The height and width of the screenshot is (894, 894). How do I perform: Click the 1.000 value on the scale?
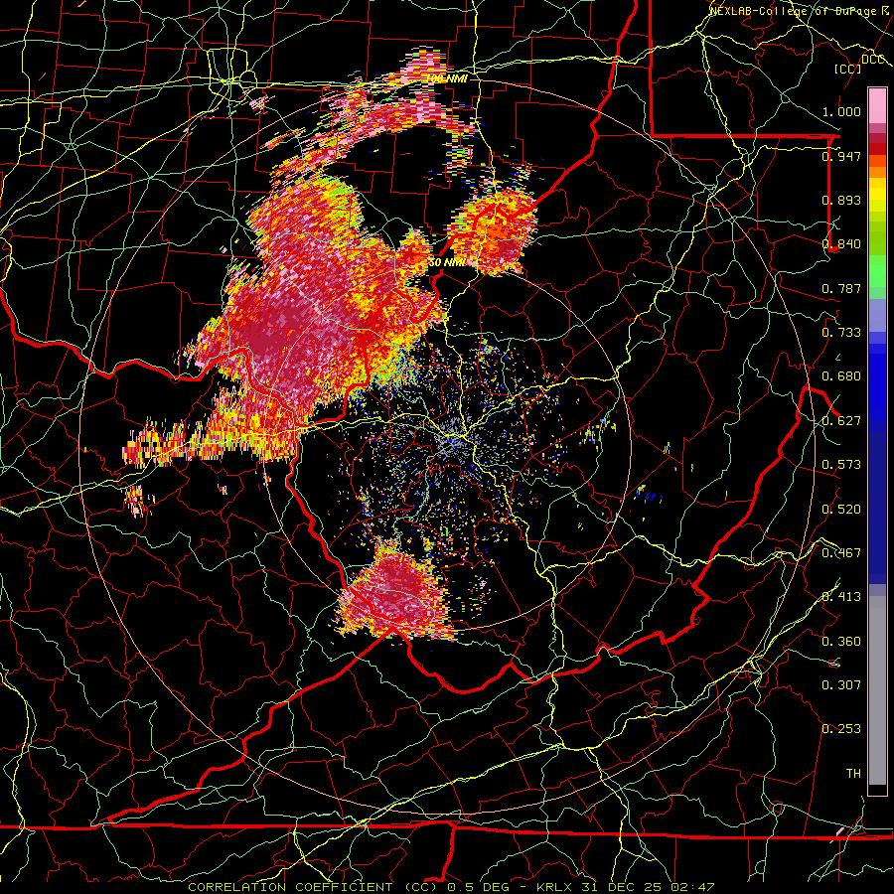pyautogui.click(x=841, y=111)
